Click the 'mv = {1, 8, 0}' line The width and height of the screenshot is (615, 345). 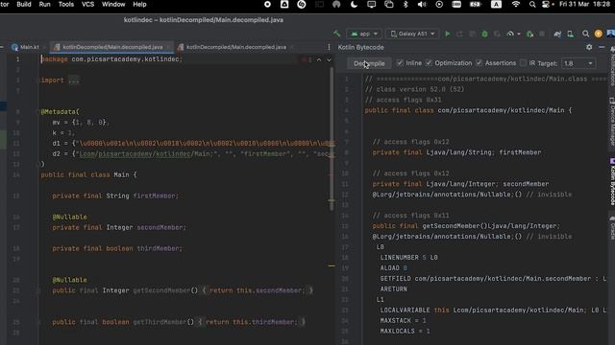tap(81, 123)
